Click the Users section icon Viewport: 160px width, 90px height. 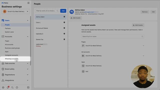tap(3, 20)
